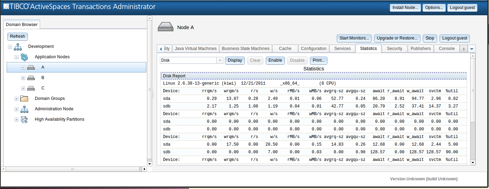Click the Domain Groups folder icon

[x=24, y=98]
